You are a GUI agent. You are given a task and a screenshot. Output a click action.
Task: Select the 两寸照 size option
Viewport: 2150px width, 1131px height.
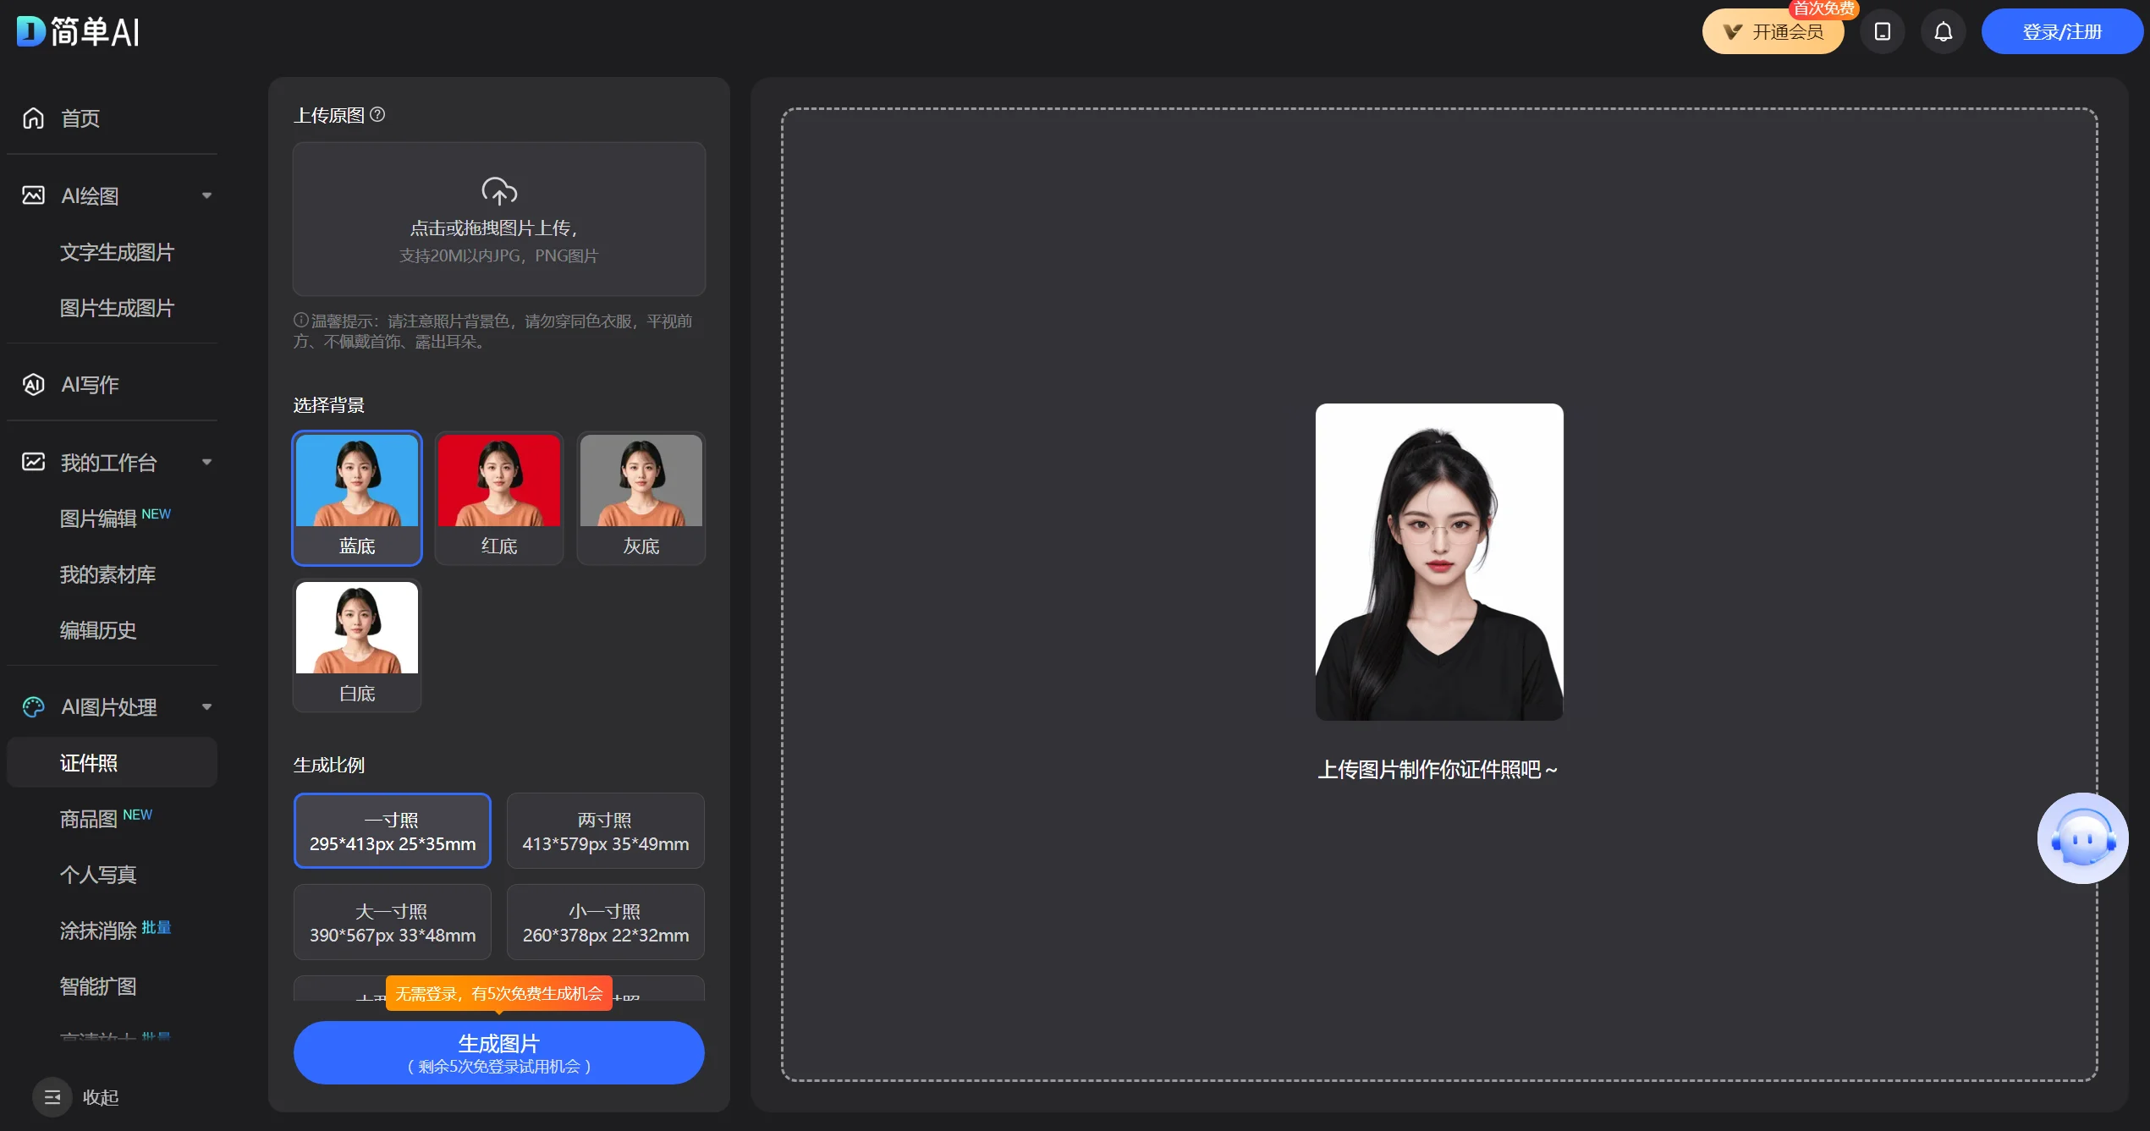(605, 831)
